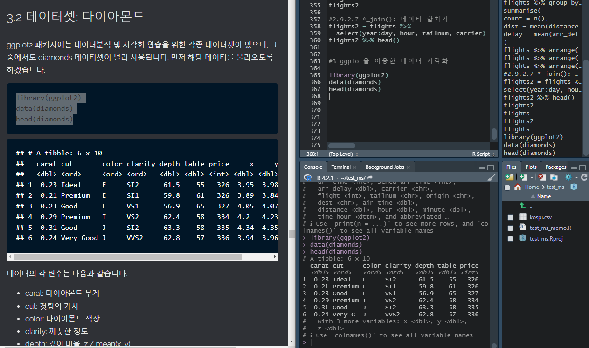Create a new folder in the Files pane

[x=509, y=177]
